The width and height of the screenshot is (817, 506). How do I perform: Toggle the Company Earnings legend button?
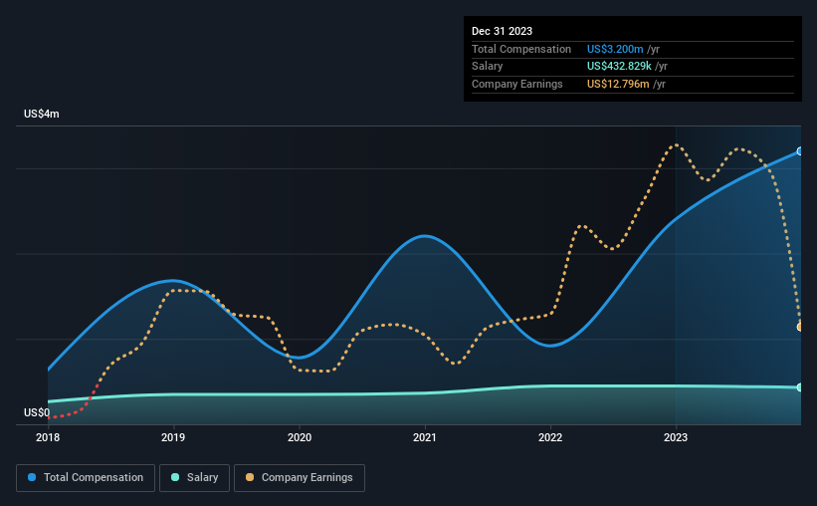click(x=300, y=478)
